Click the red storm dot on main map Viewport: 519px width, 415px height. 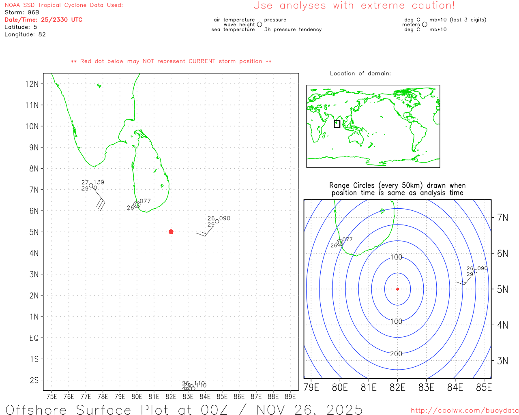pyautogui.click(x=171, y=232)
